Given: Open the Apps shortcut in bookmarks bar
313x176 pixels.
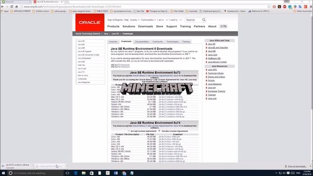Looking at the screenshot, I should pos(5,11).
